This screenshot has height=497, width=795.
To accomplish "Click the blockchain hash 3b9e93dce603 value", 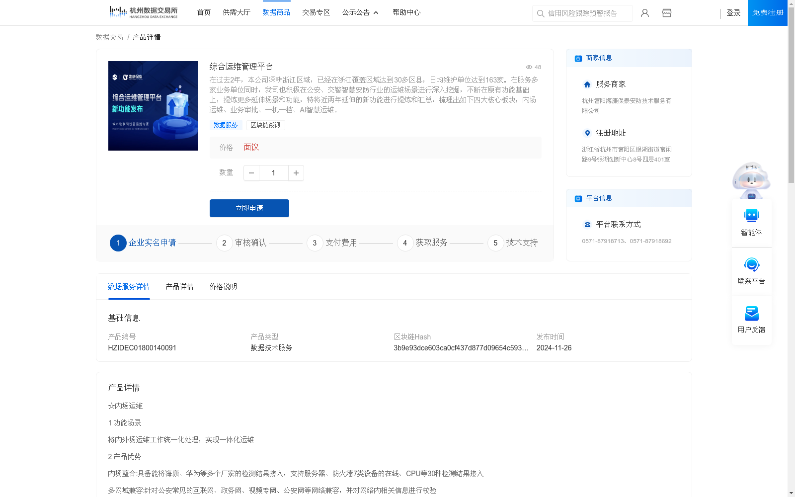I will point(461,348).
